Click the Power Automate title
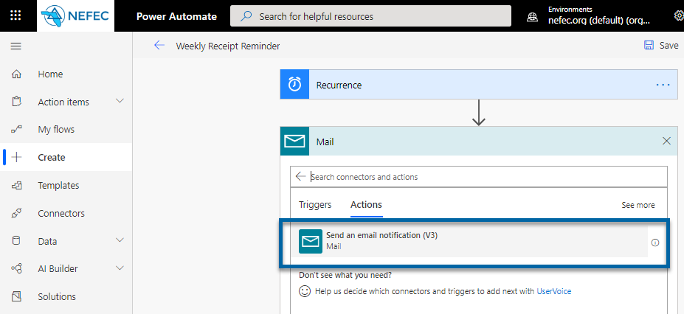The height and width of the screenshot is (314, 684). (x=176, y=16)
